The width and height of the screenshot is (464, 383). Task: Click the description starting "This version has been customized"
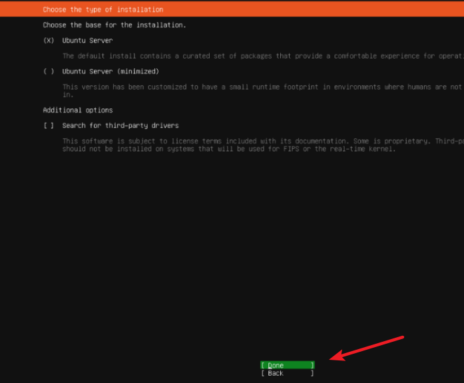click(x=263, y=90)
